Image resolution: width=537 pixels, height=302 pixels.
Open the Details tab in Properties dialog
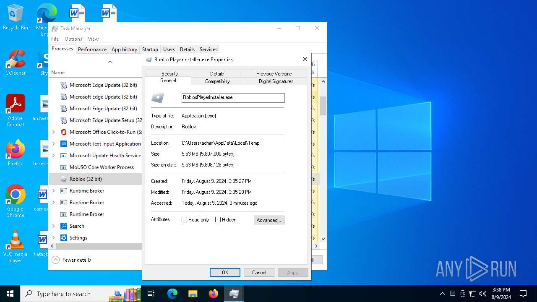[x=217, y=73]
